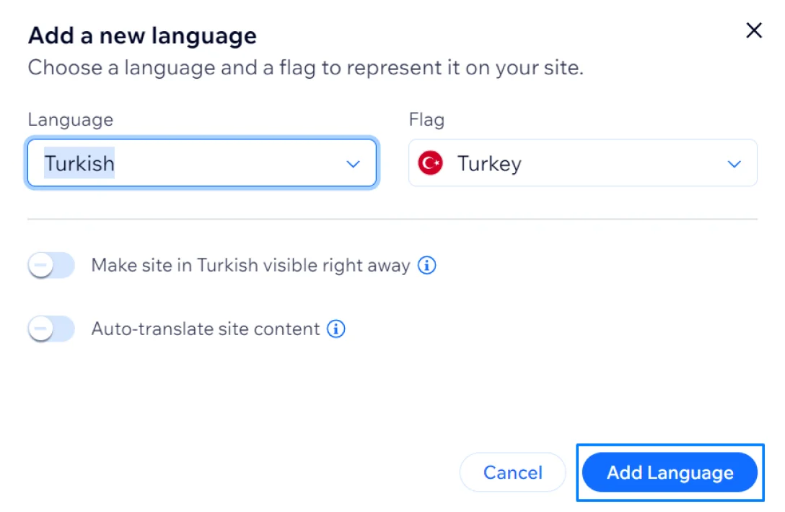Click the Flag field label
The height and width of the screenshot is (512, 785).
coord(426,119)
